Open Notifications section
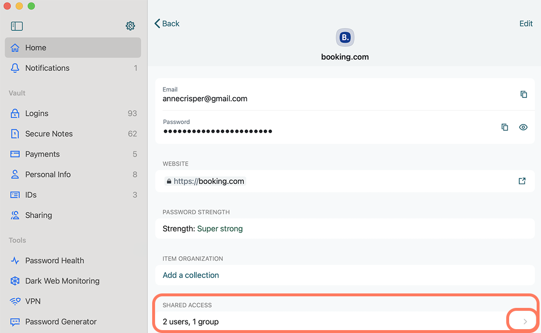 [73, 68]
